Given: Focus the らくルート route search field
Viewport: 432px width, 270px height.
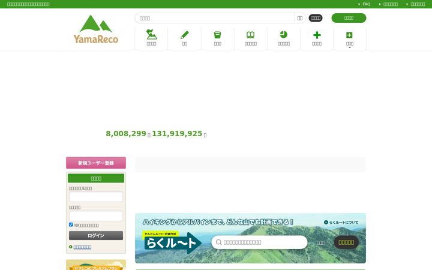Looking at the screenshot, I should (x=259, y=242).
